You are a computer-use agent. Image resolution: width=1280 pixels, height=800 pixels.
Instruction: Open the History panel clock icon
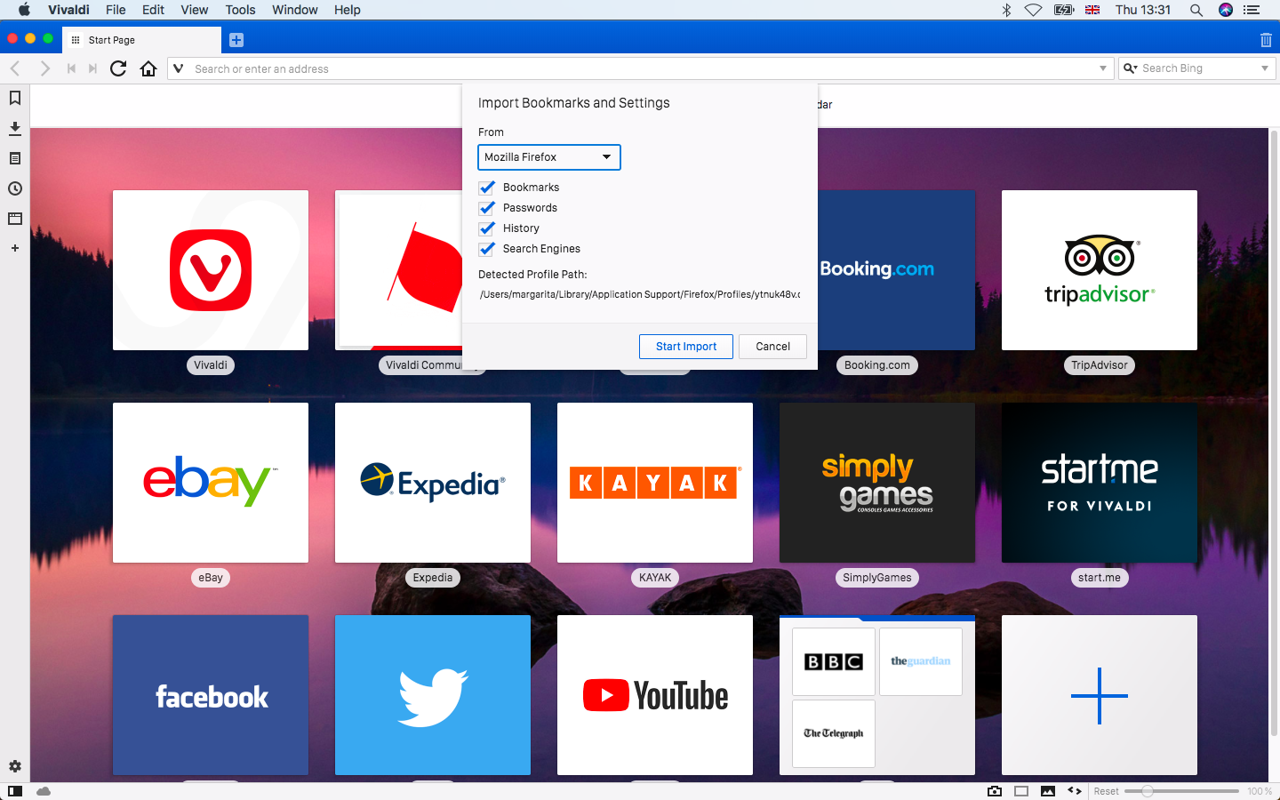click(15, 188)
